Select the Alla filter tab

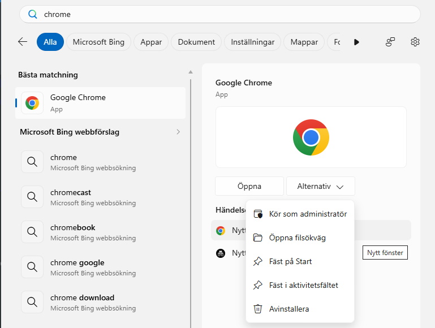[x=50, y=42]
